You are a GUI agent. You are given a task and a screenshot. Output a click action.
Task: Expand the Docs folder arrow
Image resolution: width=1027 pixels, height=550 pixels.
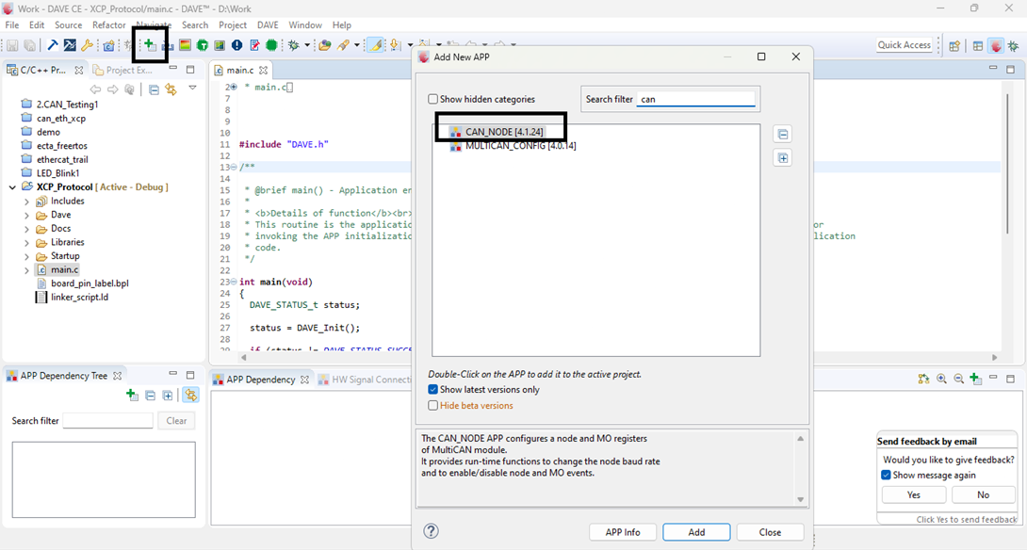point(27,229)
